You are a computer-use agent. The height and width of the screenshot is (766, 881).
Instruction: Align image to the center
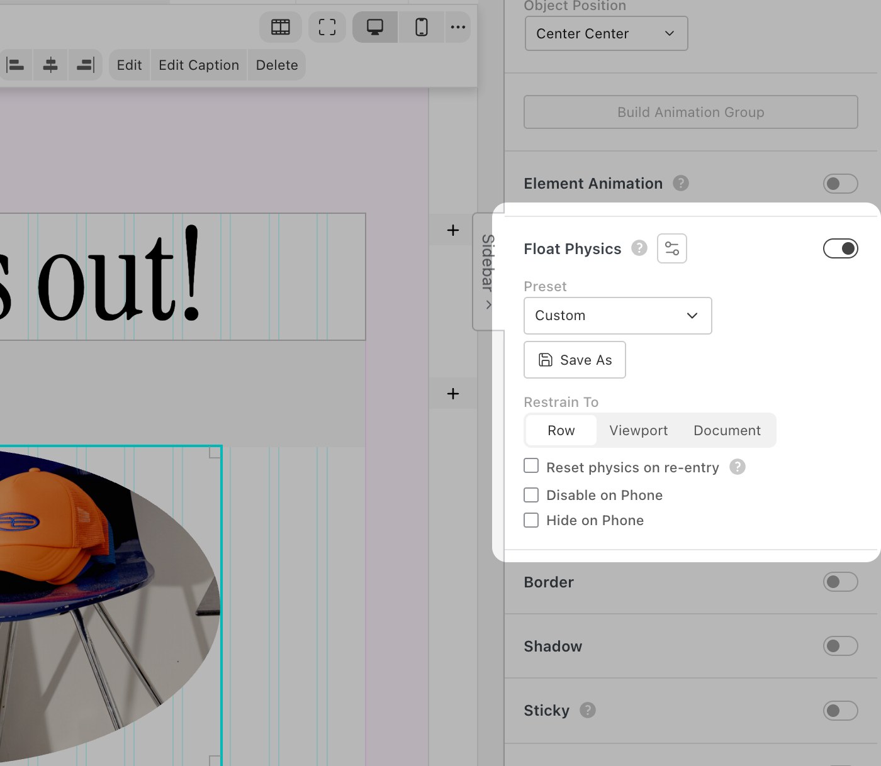click(x=50, y=65)
